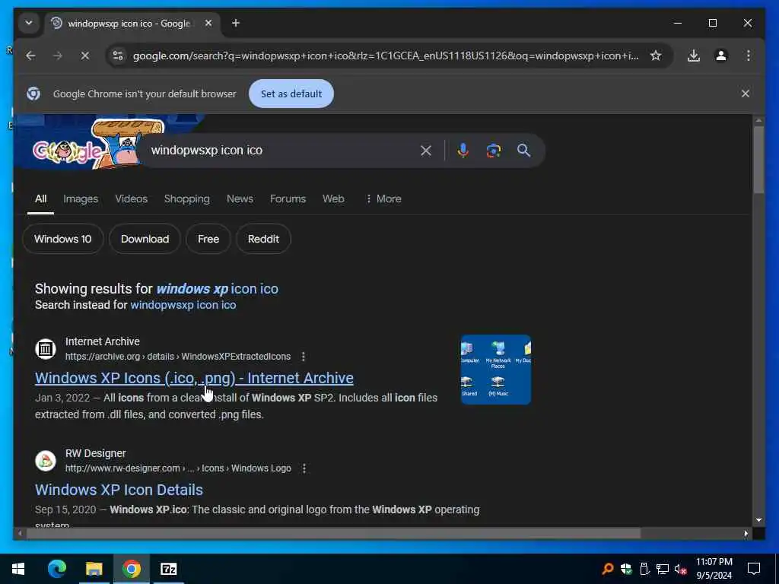This screenshot has width=779, height=584.
Task: Launch Microsoft Edge from taskbar
Action: [x=56, y=569]
